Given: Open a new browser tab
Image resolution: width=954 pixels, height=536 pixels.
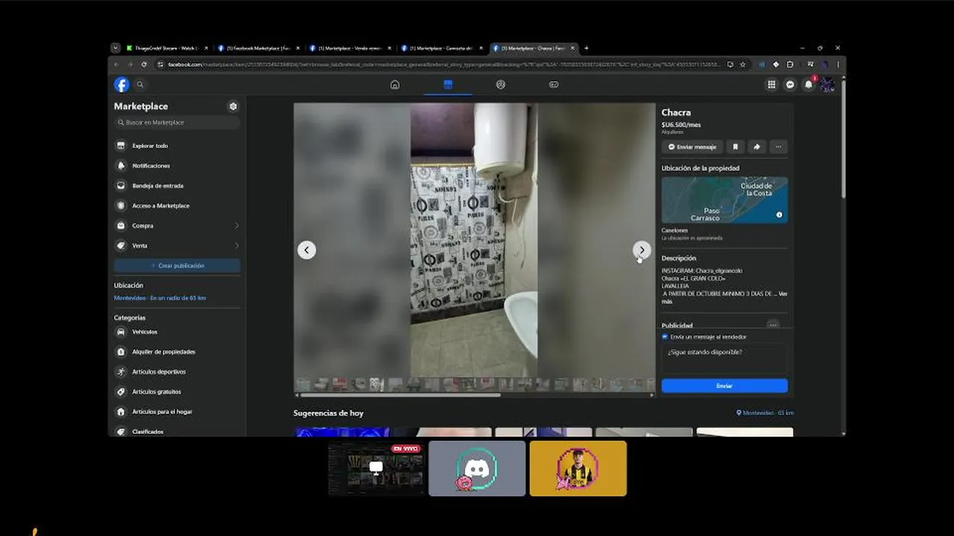Looking at the screenshot, I should pos(587,48).
